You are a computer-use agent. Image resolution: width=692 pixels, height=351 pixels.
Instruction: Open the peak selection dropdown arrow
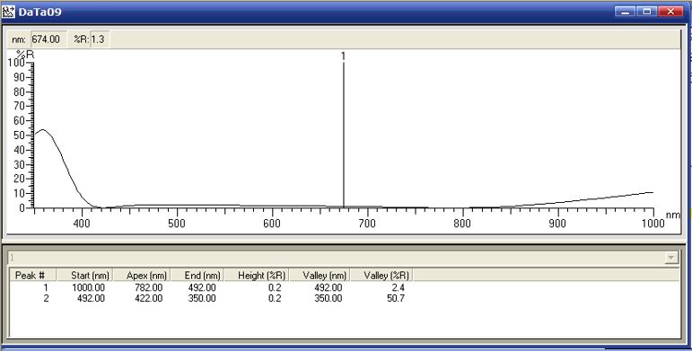click(671, 258)
